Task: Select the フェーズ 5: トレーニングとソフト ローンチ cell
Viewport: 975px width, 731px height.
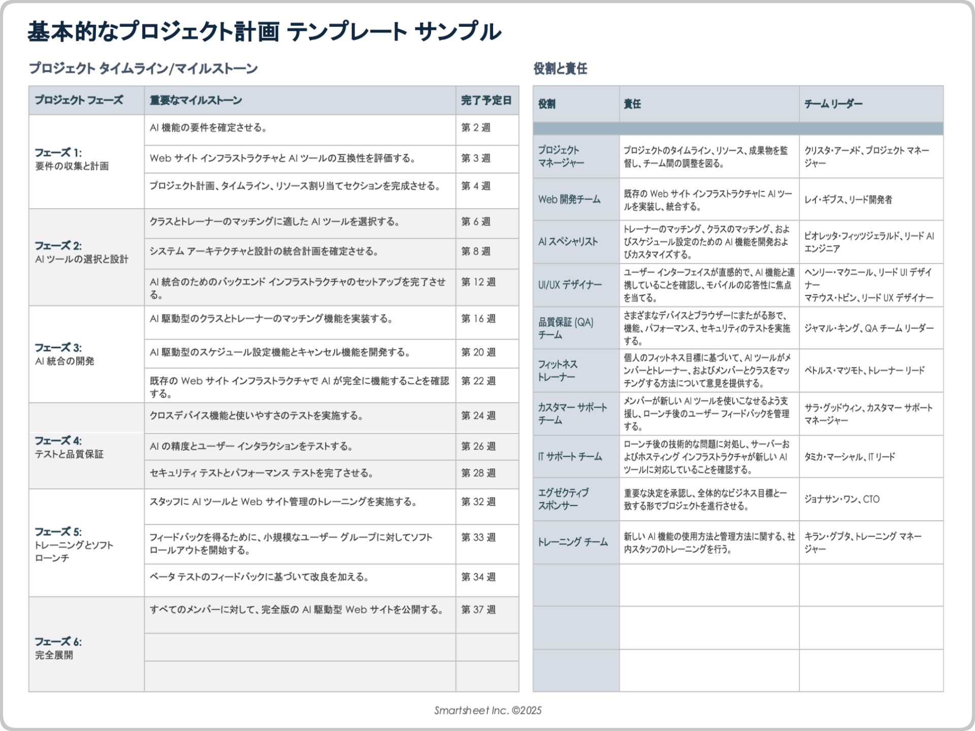Action: [x=86, y=543]
